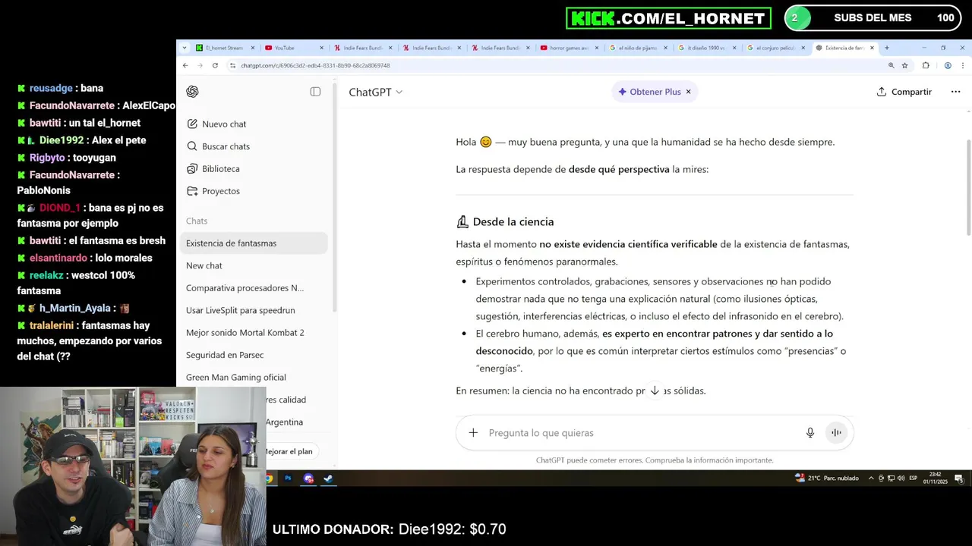Open the browser extensions puzzle icon
972x546 pixels.
click(926, 65)
